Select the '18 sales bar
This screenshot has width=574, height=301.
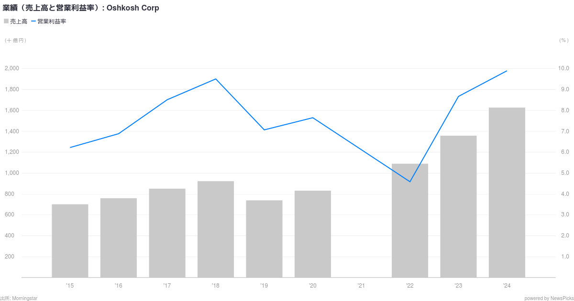click(x=216, y=229)
